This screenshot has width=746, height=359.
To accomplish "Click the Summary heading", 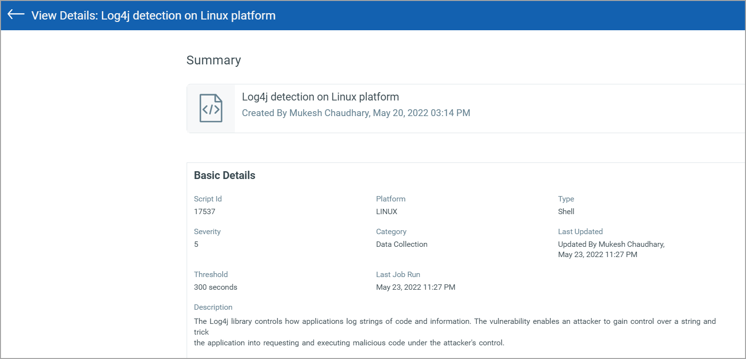I will pos(213,60).
